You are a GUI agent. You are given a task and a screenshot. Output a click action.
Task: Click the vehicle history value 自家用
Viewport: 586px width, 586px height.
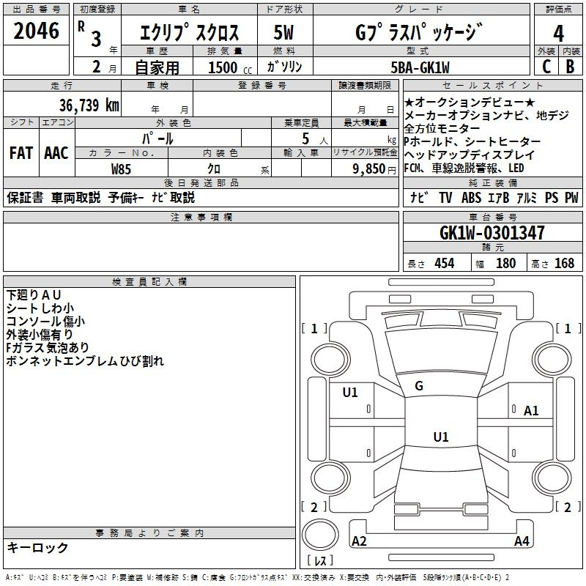click(x=157, y=67)
